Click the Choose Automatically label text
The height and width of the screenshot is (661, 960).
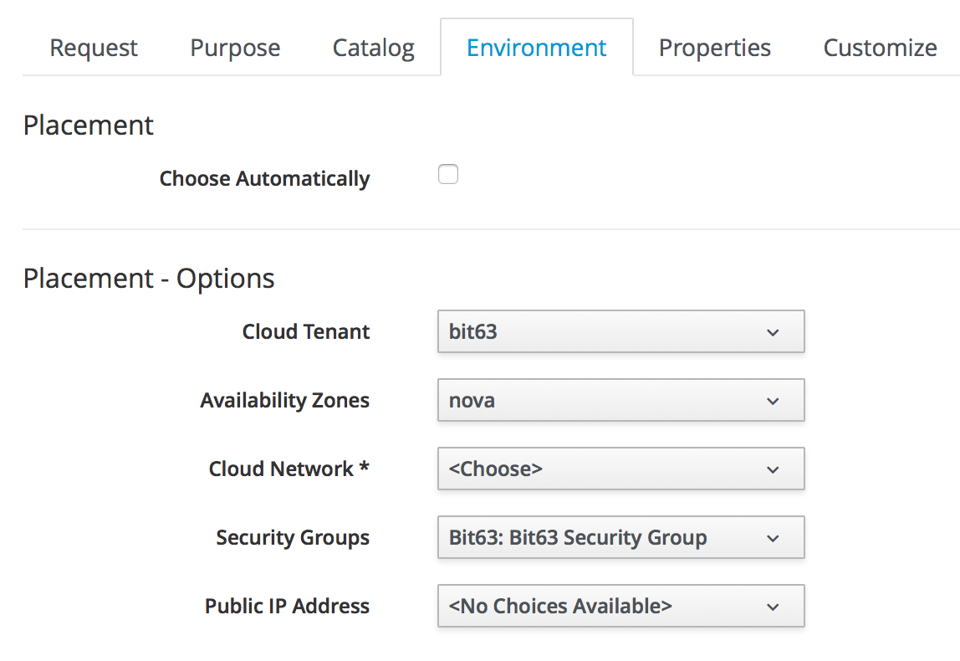point(264,179)
